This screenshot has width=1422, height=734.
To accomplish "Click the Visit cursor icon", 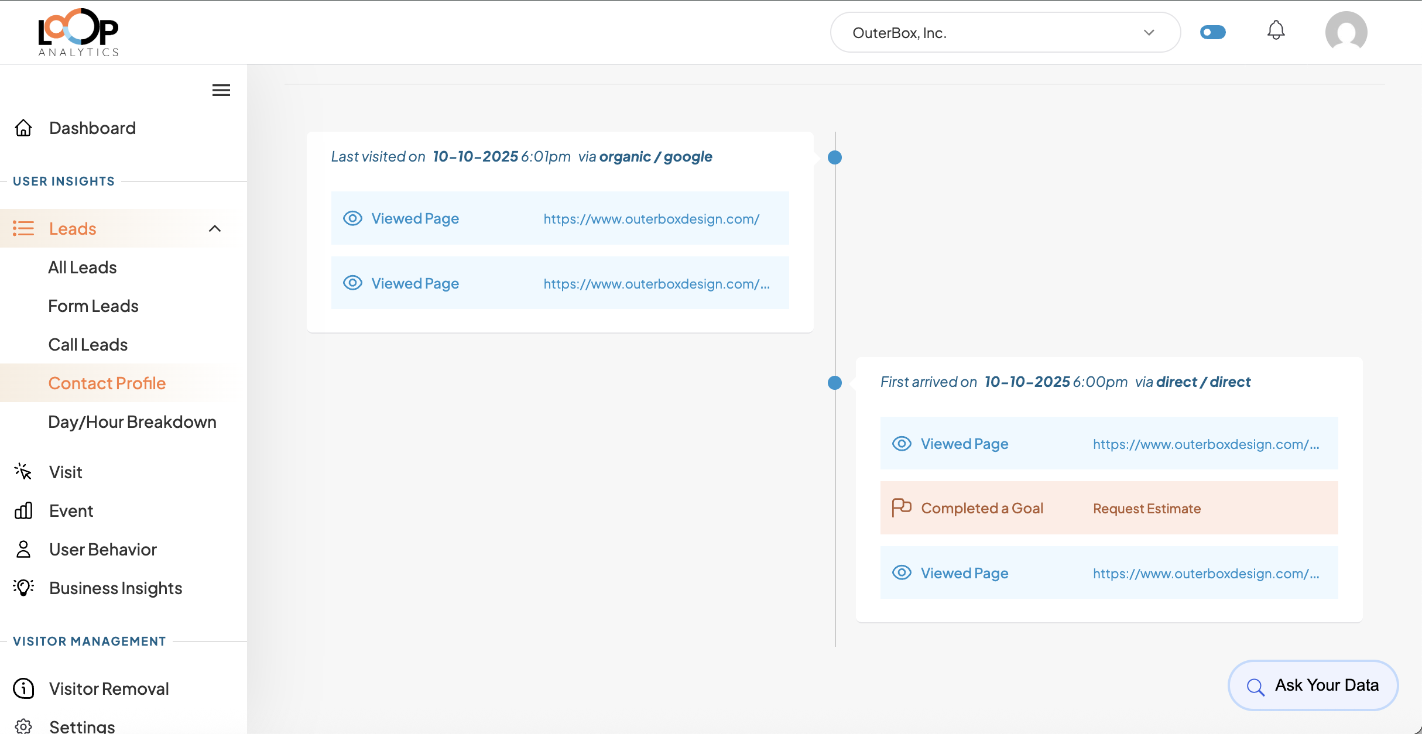I will click(22, 472).
